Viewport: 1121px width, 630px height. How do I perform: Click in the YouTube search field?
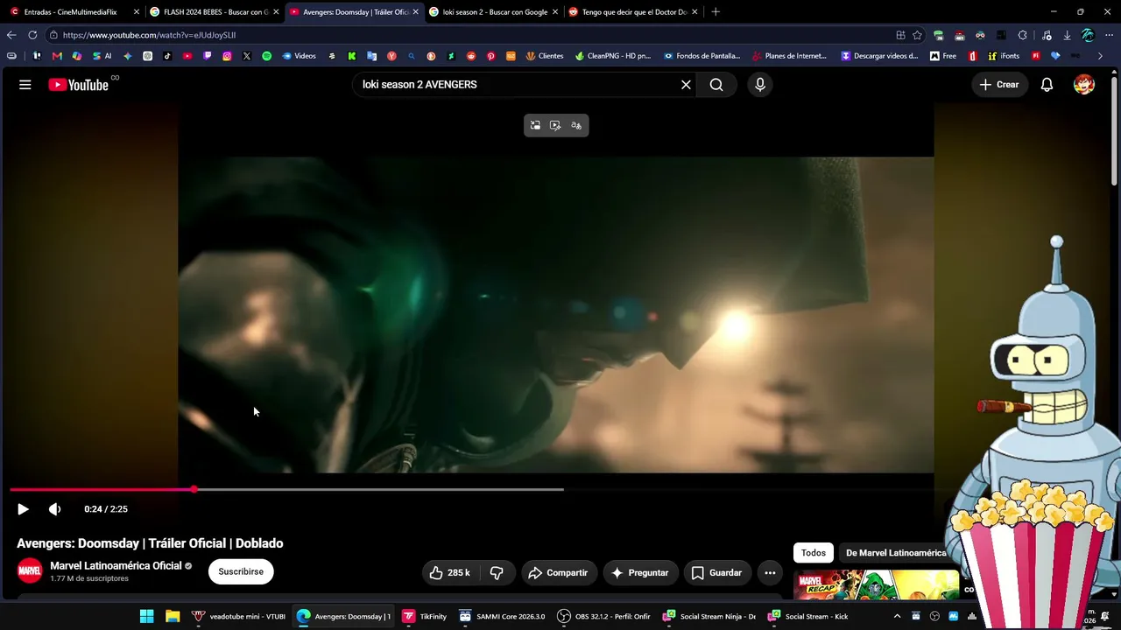(517, 85)
